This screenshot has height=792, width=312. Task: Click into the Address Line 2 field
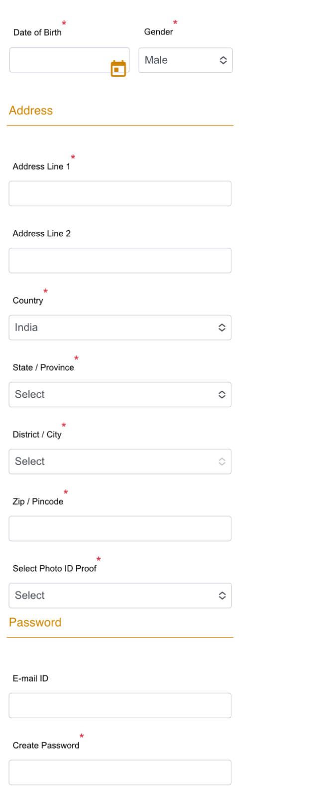click(x=120, y=260)
